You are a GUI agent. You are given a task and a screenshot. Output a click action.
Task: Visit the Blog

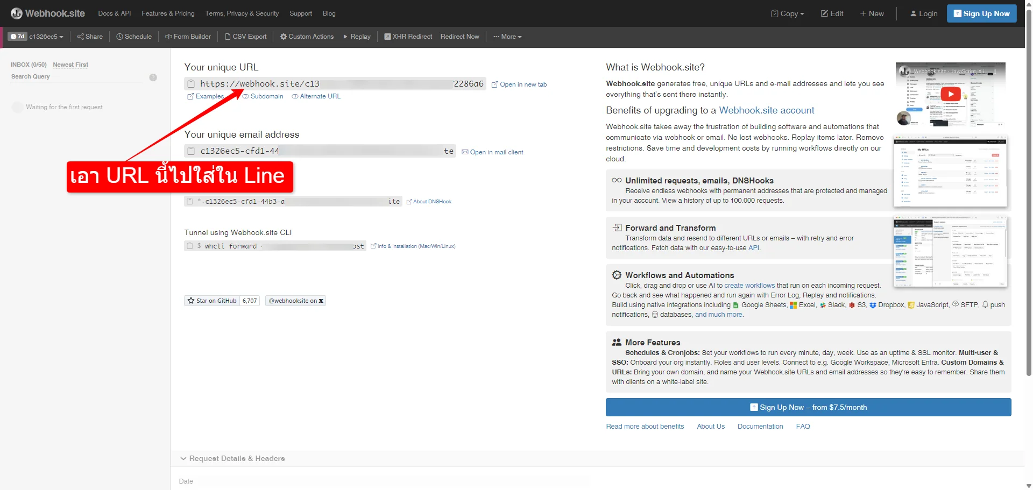(329, 13)
